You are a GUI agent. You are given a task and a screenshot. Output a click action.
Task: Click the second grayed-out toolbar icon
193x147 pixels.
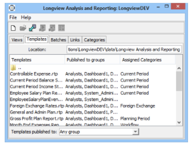[52, 28]
